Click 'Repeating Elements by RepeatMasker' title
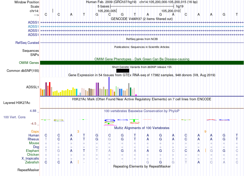The height and width of the screenshot is (176, 244). [142, 167]
